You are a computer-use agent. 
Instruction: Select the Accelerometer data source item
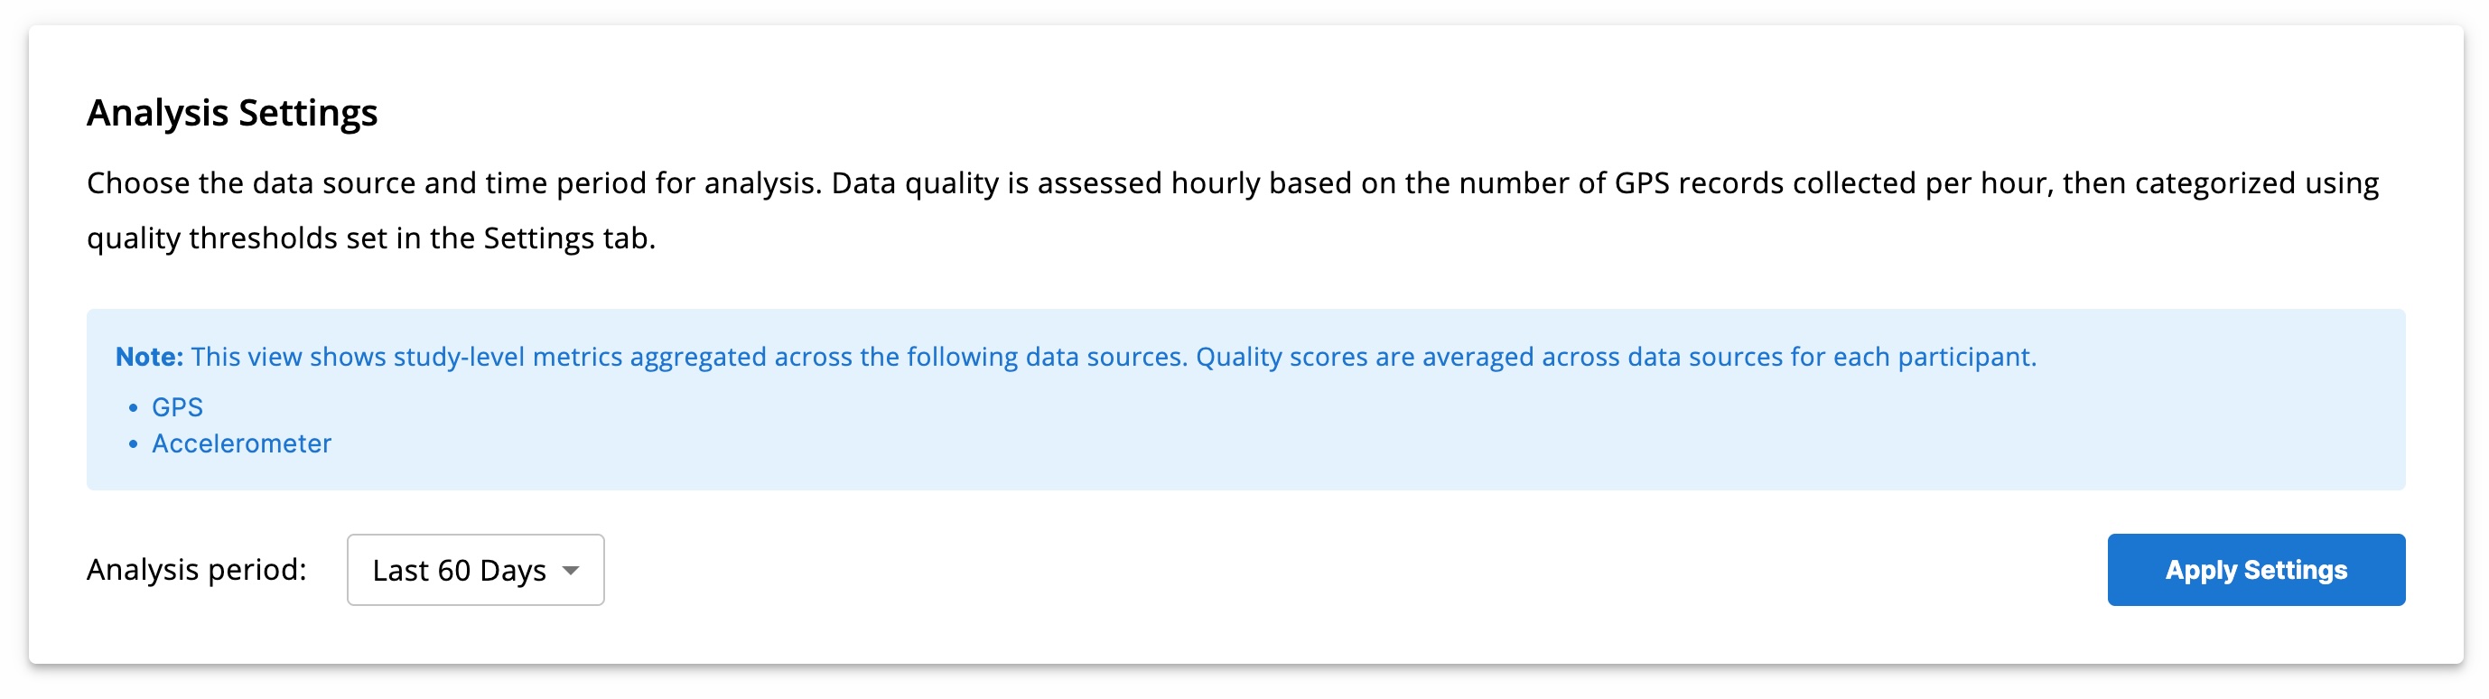[241, 443]
